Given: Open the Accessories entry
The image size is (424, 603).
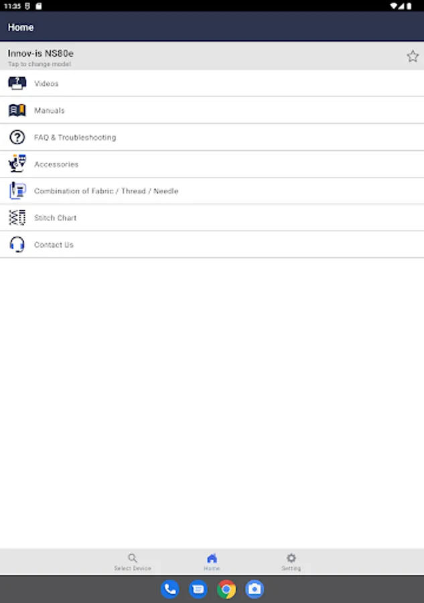Looking at the screenshot, I should click(212, 164).
